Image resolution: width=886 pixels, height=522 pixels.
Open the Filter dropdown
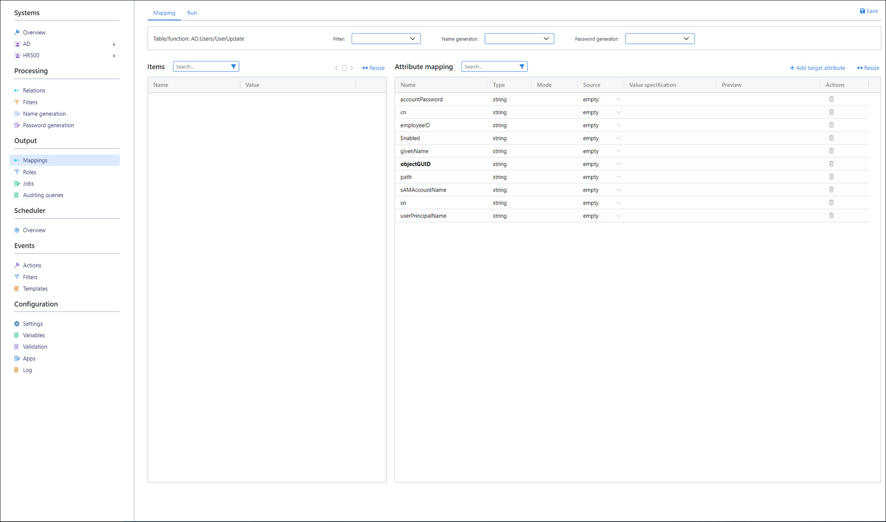[x=386, y=39]
